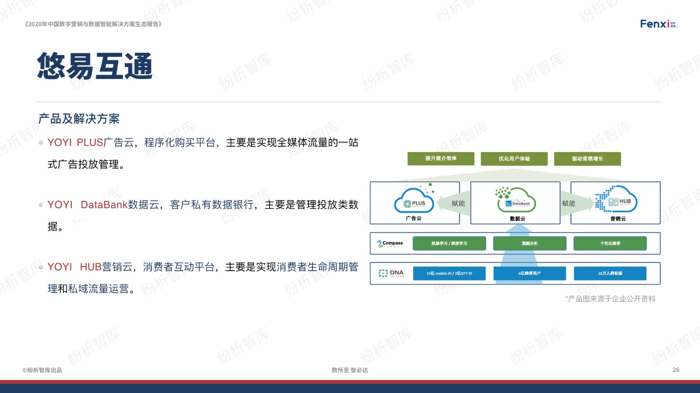Click the HUB cloud logo

pyautogui.click(x=616, y=199)
